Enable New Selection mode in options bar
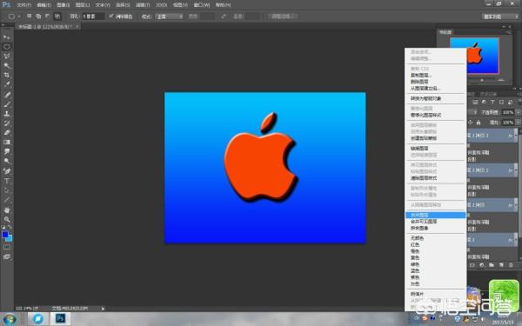The image size is (522, 326). pos(30,16)
